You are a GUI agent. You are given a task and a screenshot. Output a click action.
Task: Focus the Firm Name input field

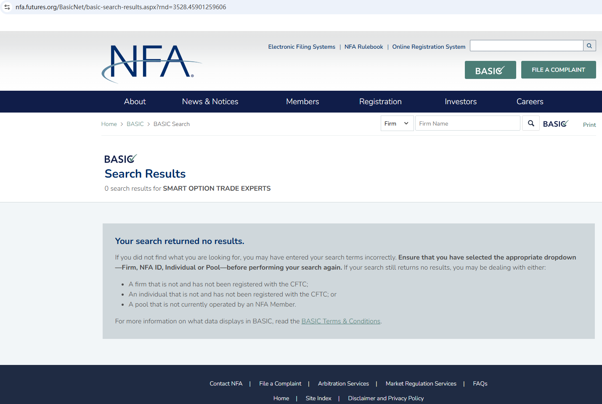[x=468, y=123]
